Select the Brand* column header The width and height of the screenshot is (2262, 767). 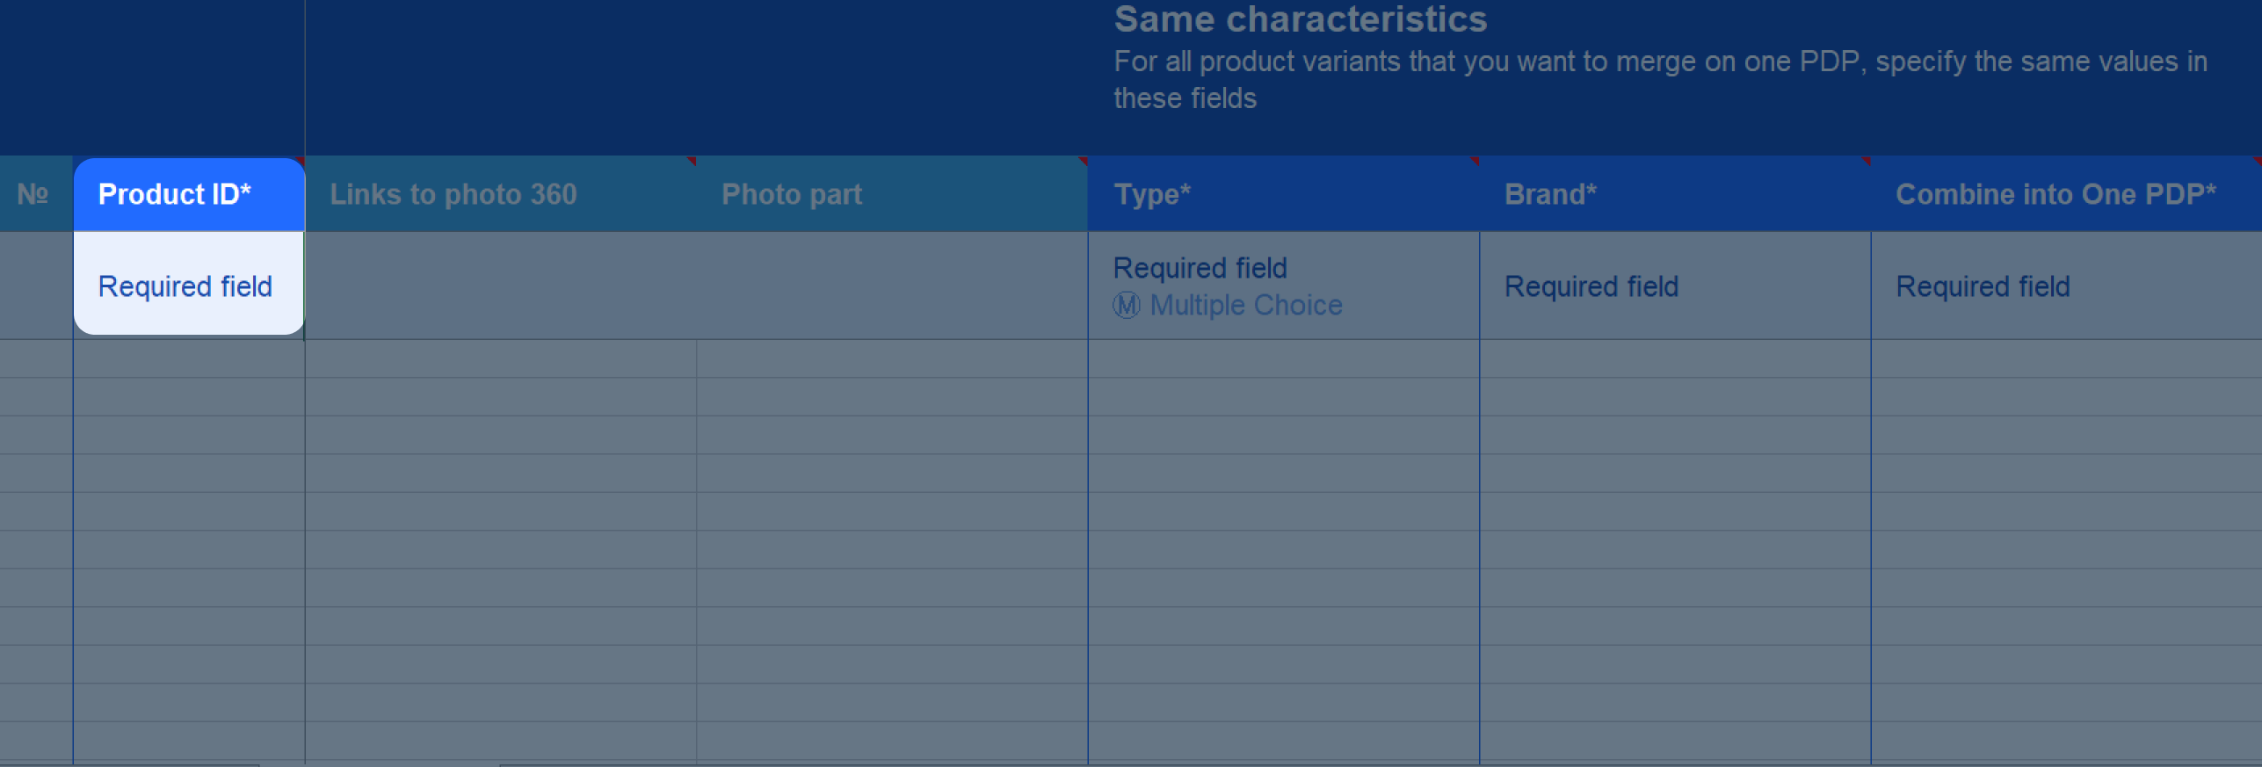(x=1675, y=194)
